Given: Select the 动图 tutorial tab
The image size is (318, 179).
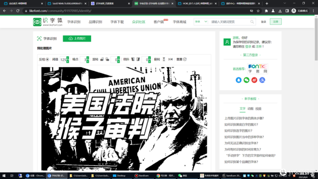Looking at the screenshot, I should click(x=251, y=109).
